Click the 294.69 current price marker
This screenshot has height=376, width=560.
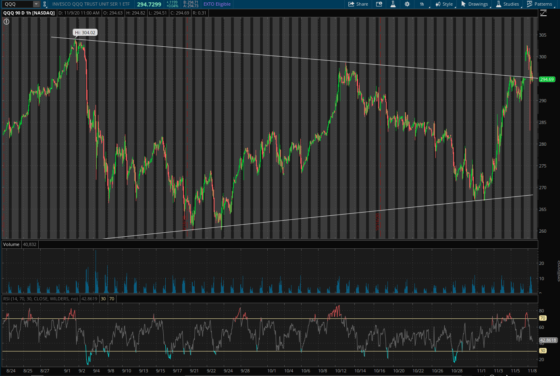(547, 79)
